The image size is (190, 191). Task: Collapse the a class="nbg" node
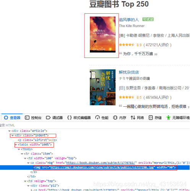(x=28, y=163)
